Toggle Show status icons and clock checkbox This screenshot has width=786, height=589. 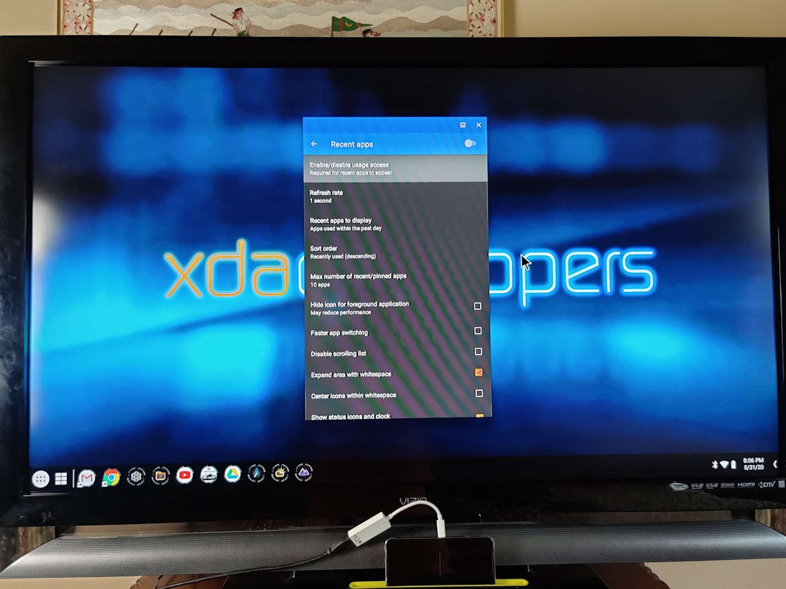click(x=480, y=416)
